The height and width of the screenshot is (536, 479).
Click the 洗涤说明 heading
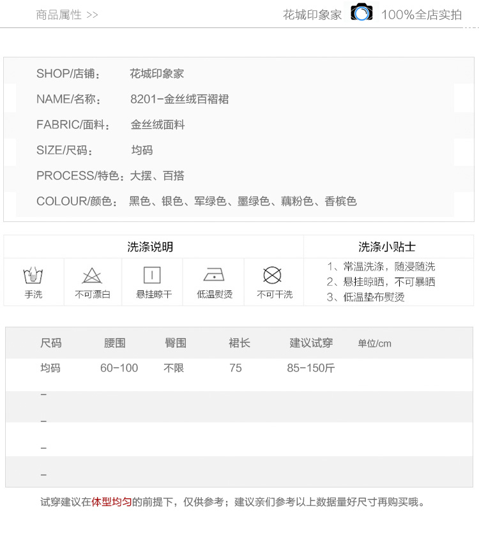150,247
